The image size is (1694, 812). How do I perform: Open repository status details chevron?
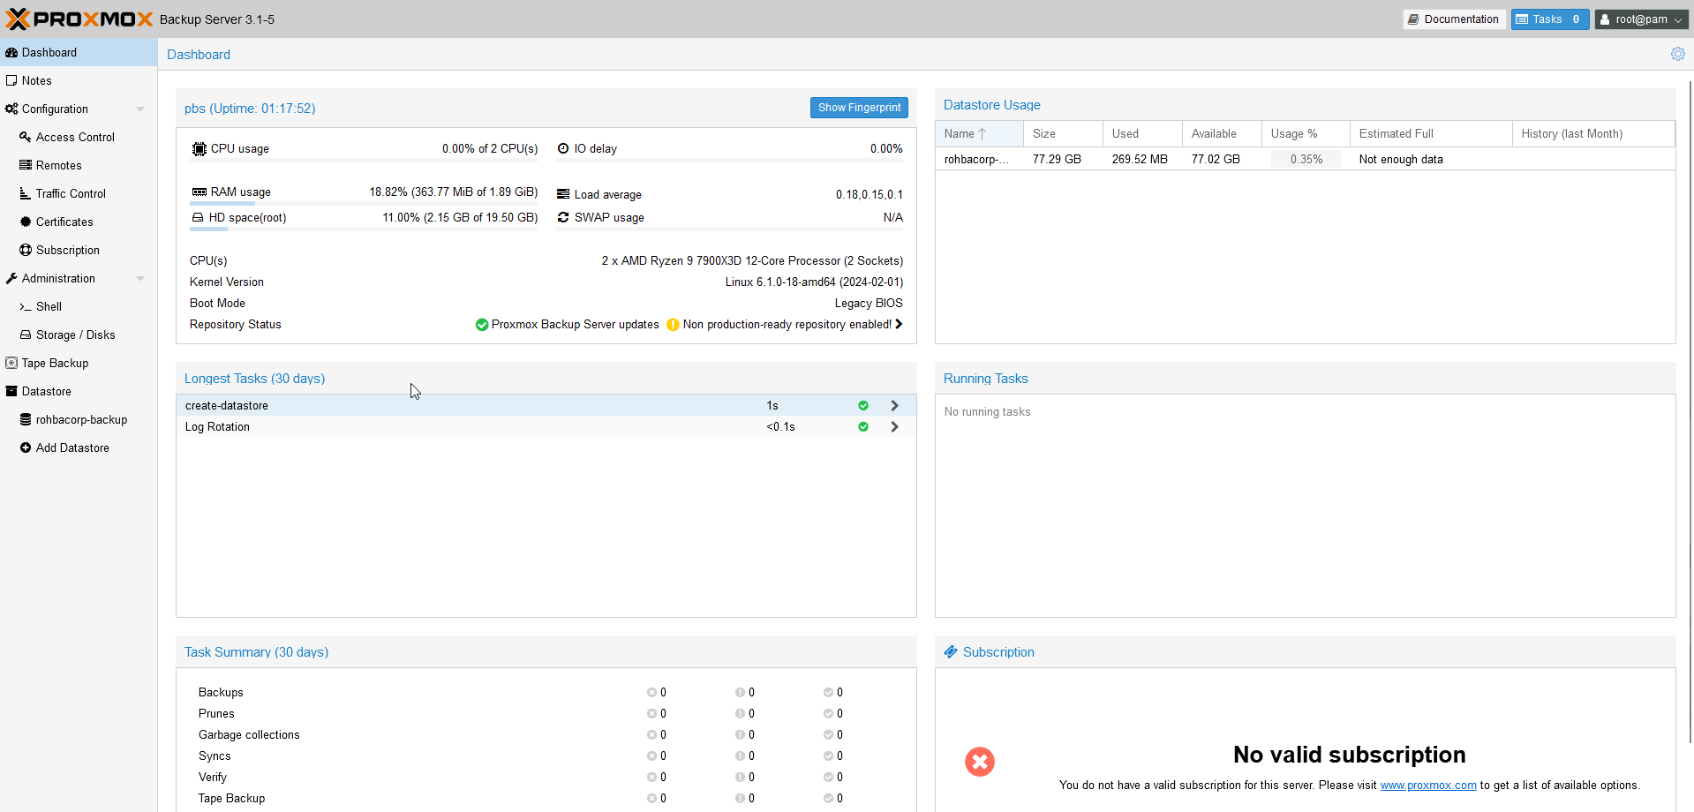tap(899, 324)
